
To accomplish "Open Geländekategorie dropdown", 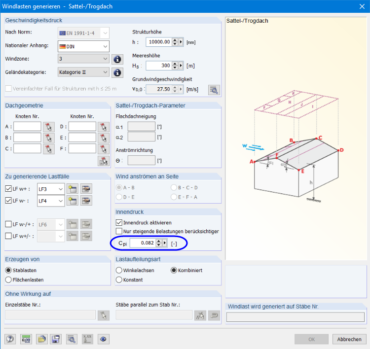I will point(83,72).
